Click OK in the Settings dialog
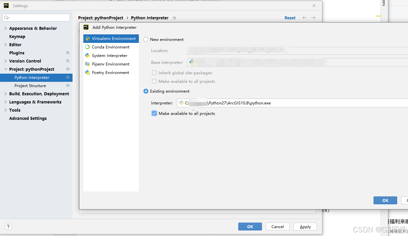Screen dimensions: 408x236 pos(250,227)
